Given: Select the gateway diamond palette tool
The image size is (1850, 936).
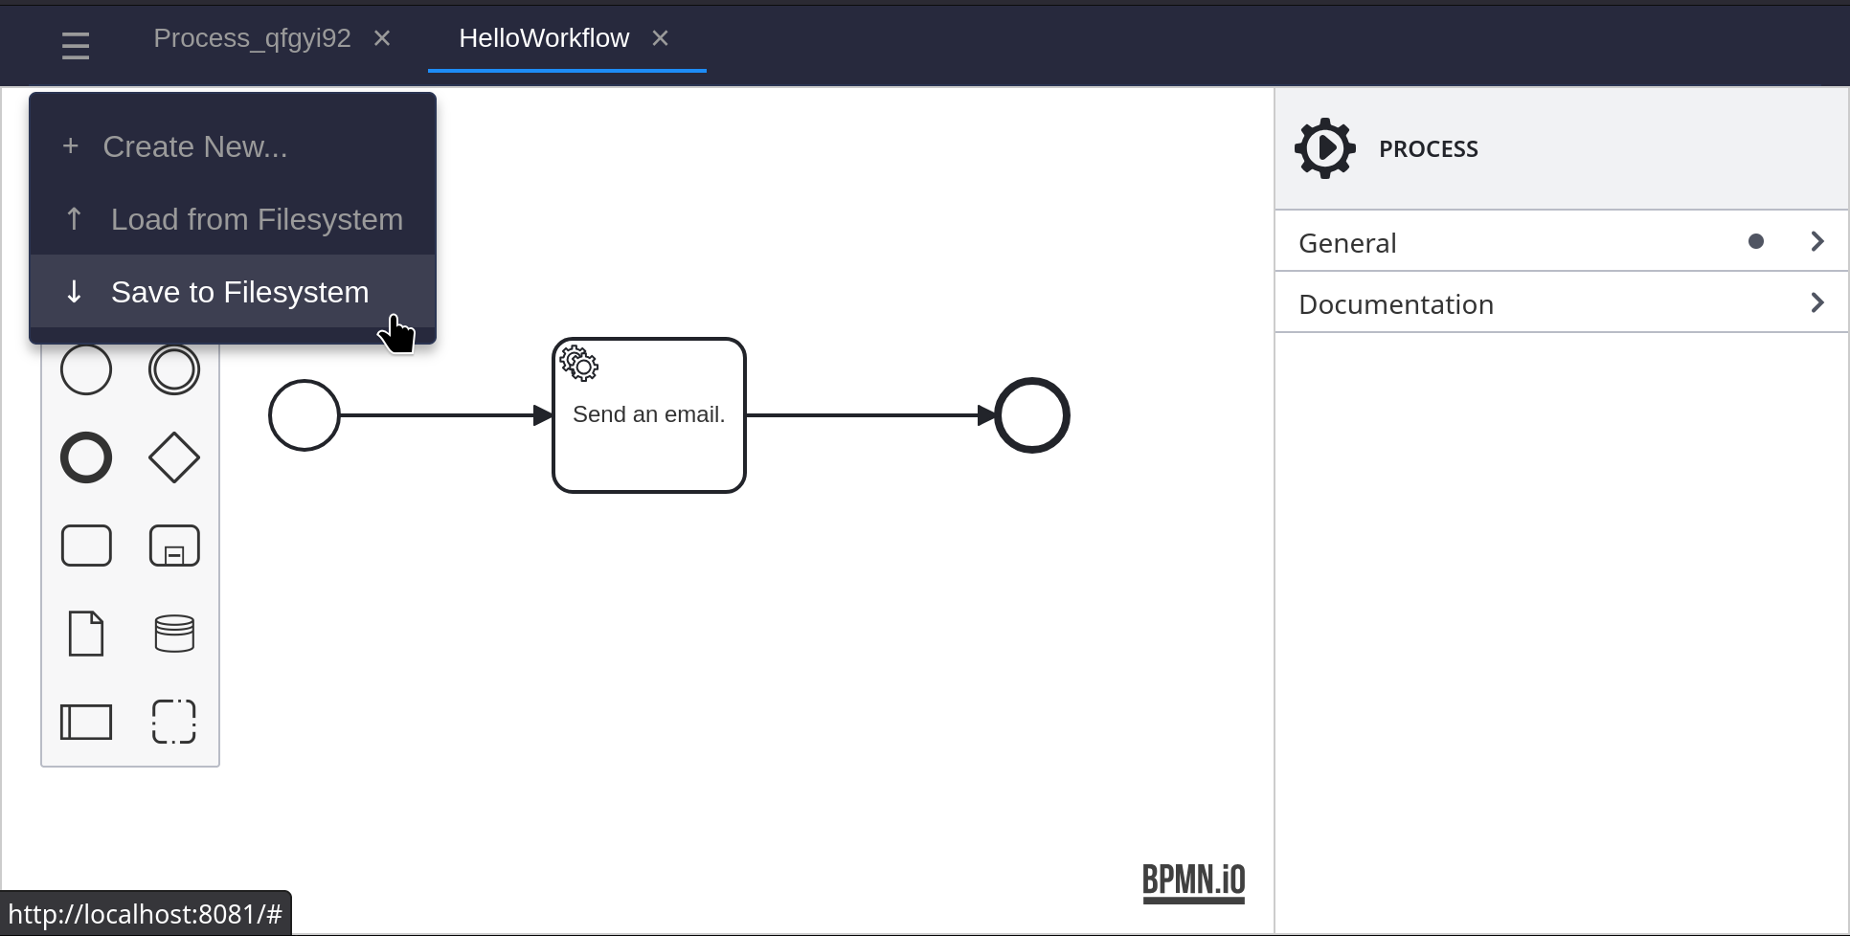Looking at the screenshot, I should coord(174,457).
